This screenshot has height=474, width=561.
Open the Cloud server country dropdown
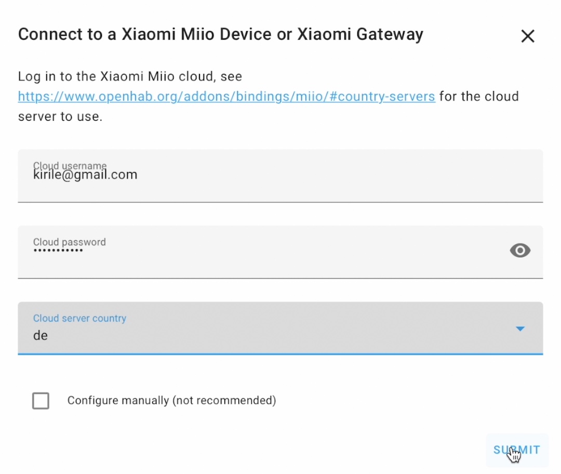tap(280, 328)
